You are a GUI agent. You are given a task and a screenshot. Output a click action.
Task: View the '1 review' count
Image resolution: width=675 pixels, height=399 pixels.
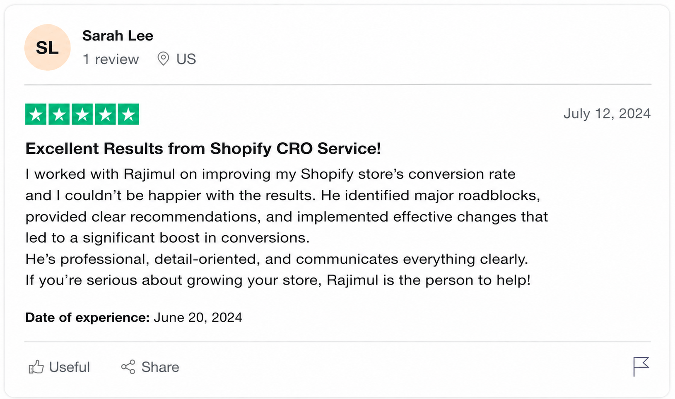pyautogui.click(x=111, y=59)
